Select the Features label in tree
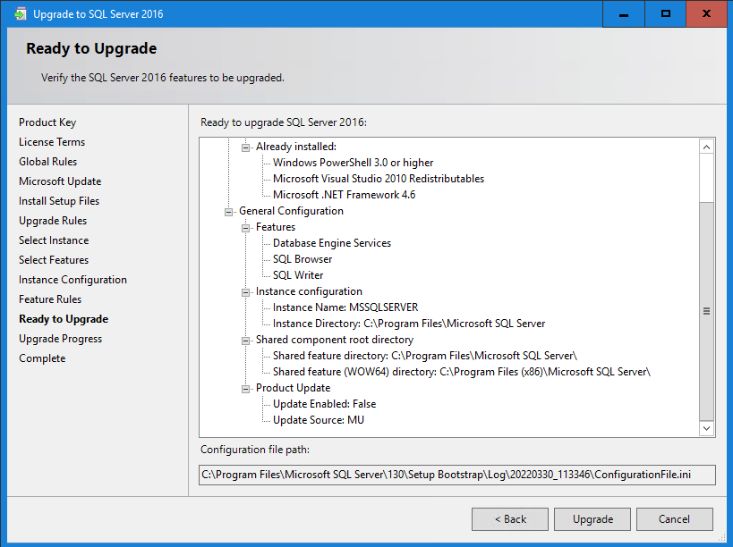 pyautogui.click(x=276, y=227)
